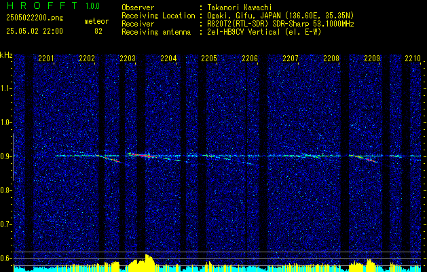Click the 2203 time marker
The width and height of the screenshot is (427, 272).
[x=128, y=58]
